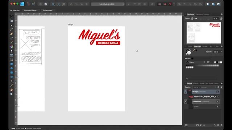
Task: Click zoom out minus in Navigator
Action: click(192, 18)
